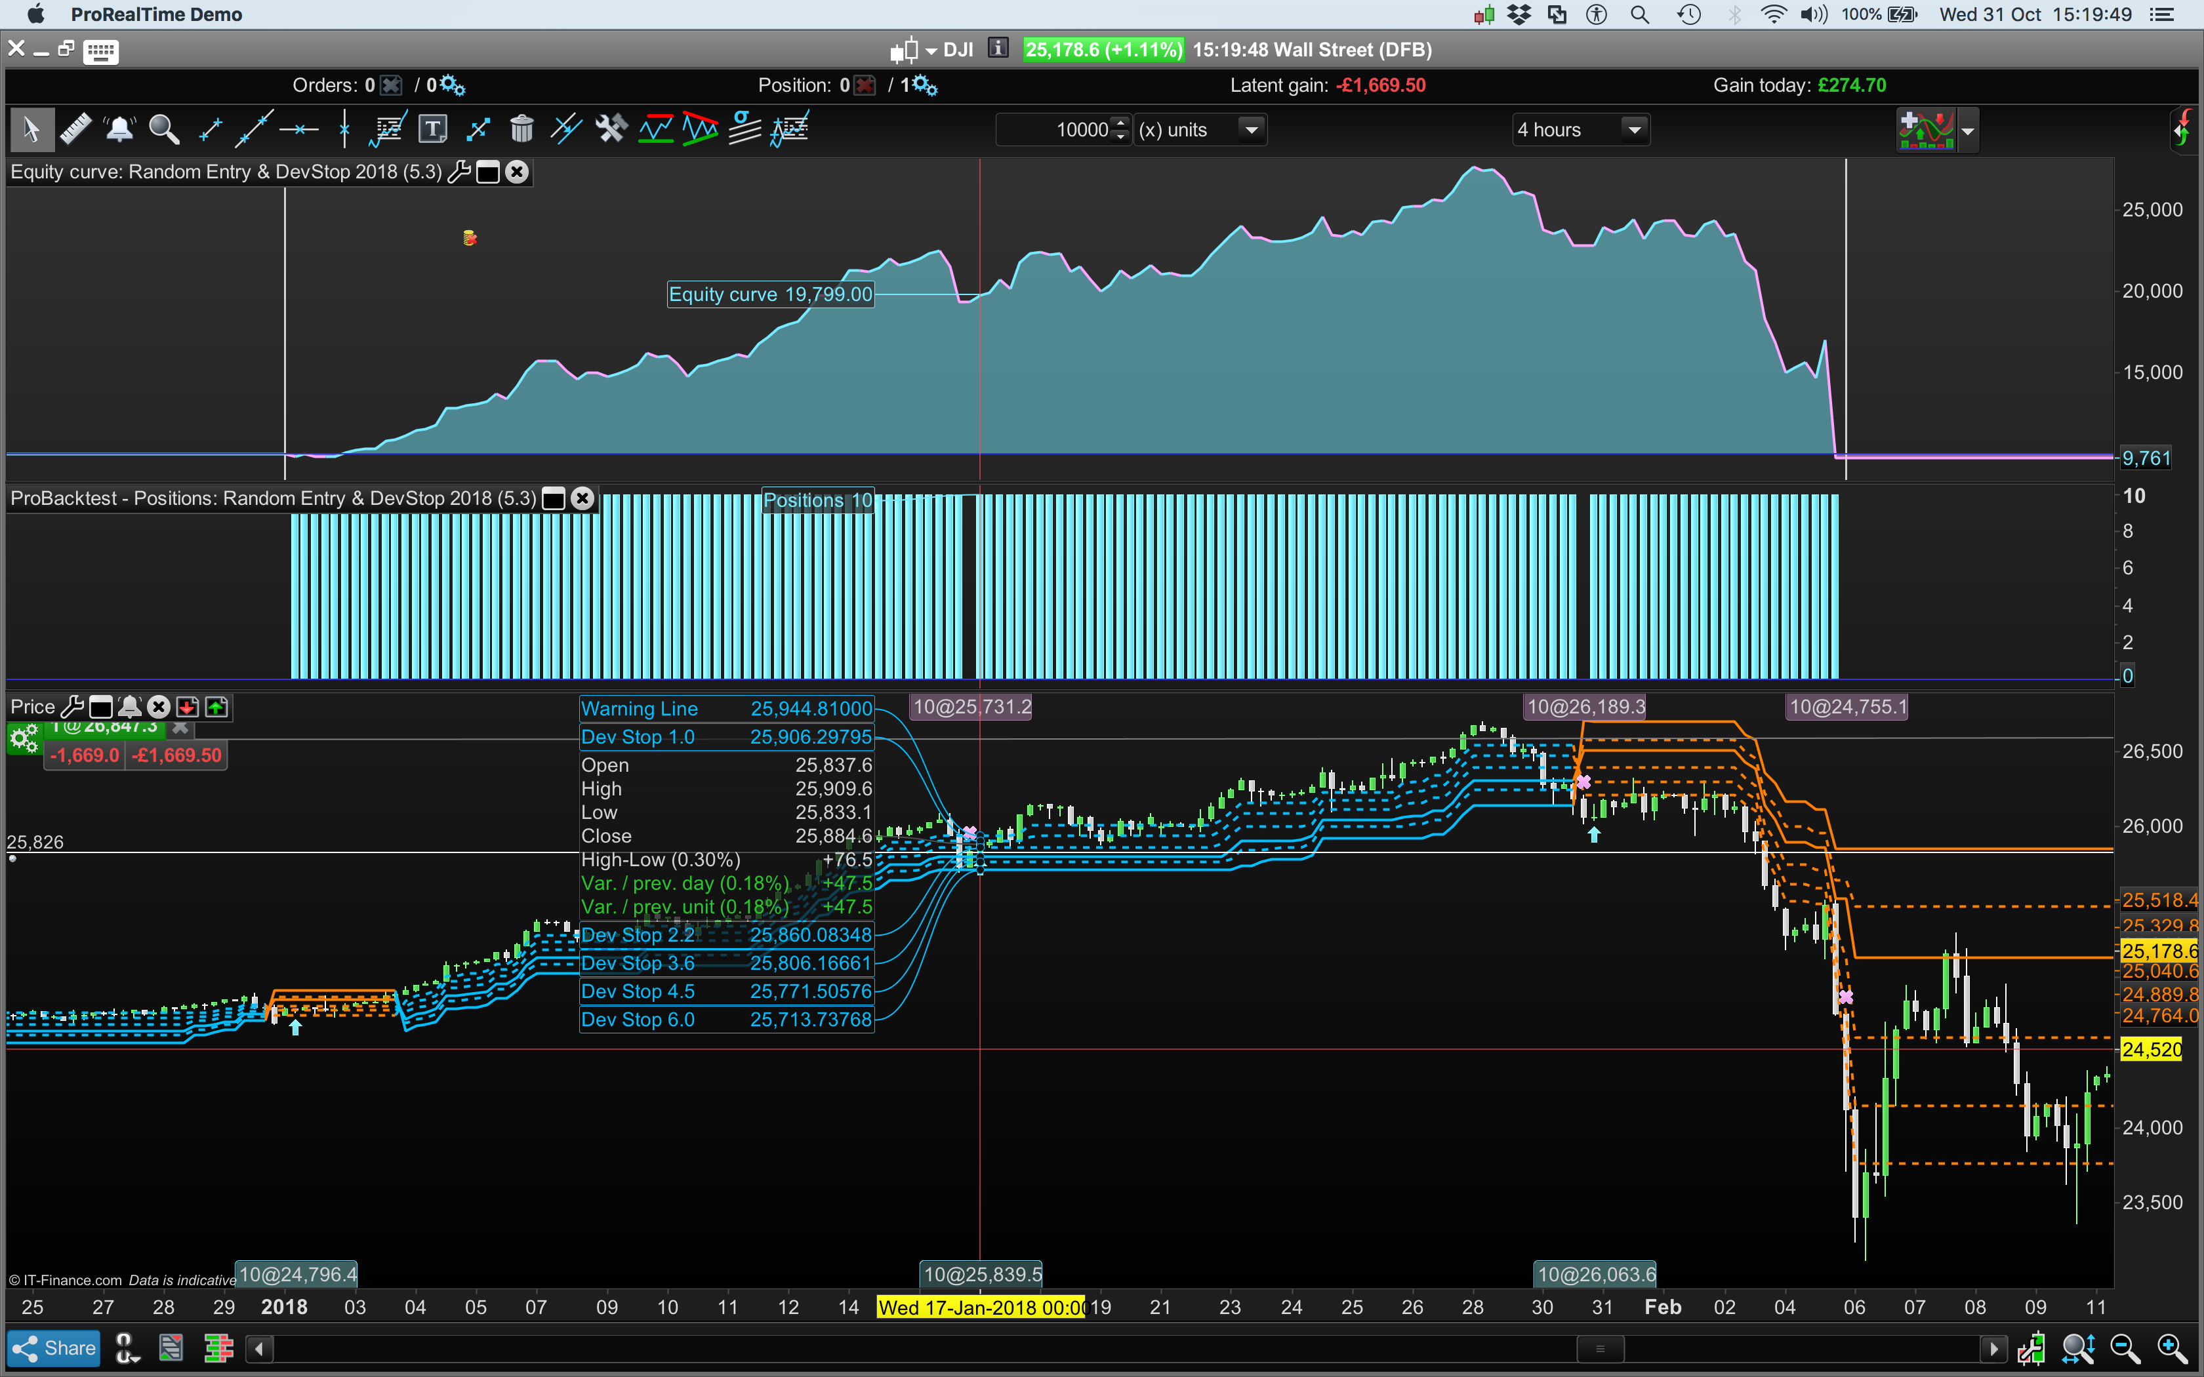2204x1377 pixels.
Task: Select the ruler measurement tool
Action: (x=75, y=129)
